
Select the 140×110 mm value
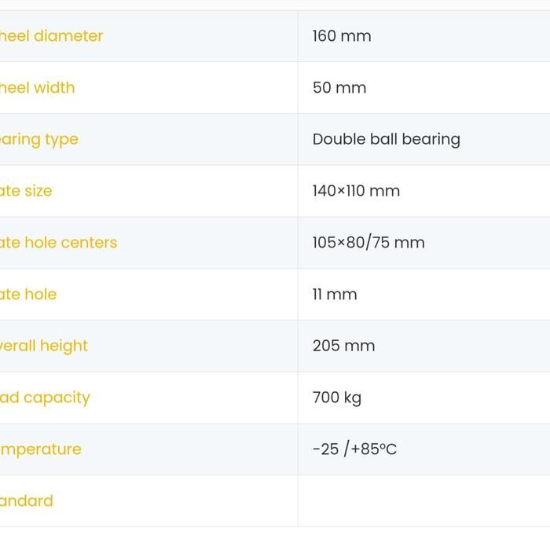356,191
